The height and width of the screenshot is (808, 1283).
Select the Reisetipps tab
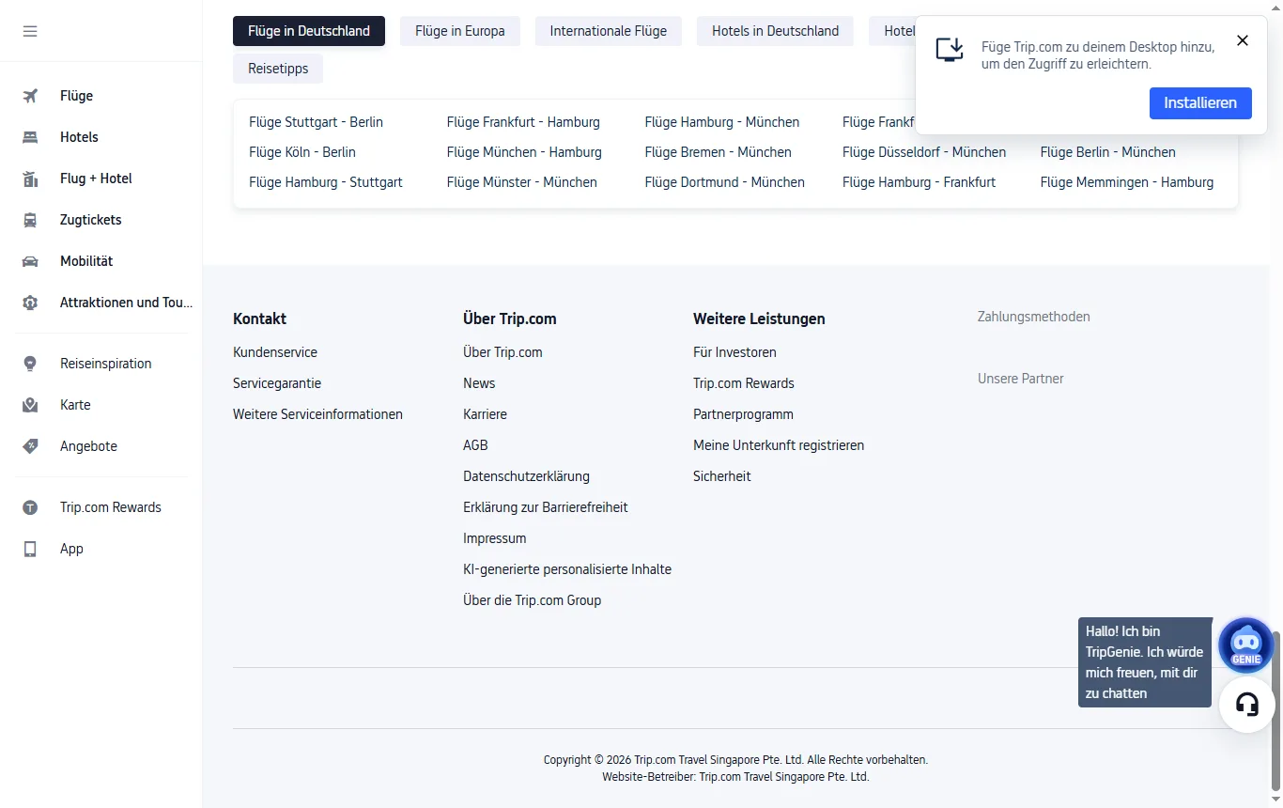[x=278, y=69]
